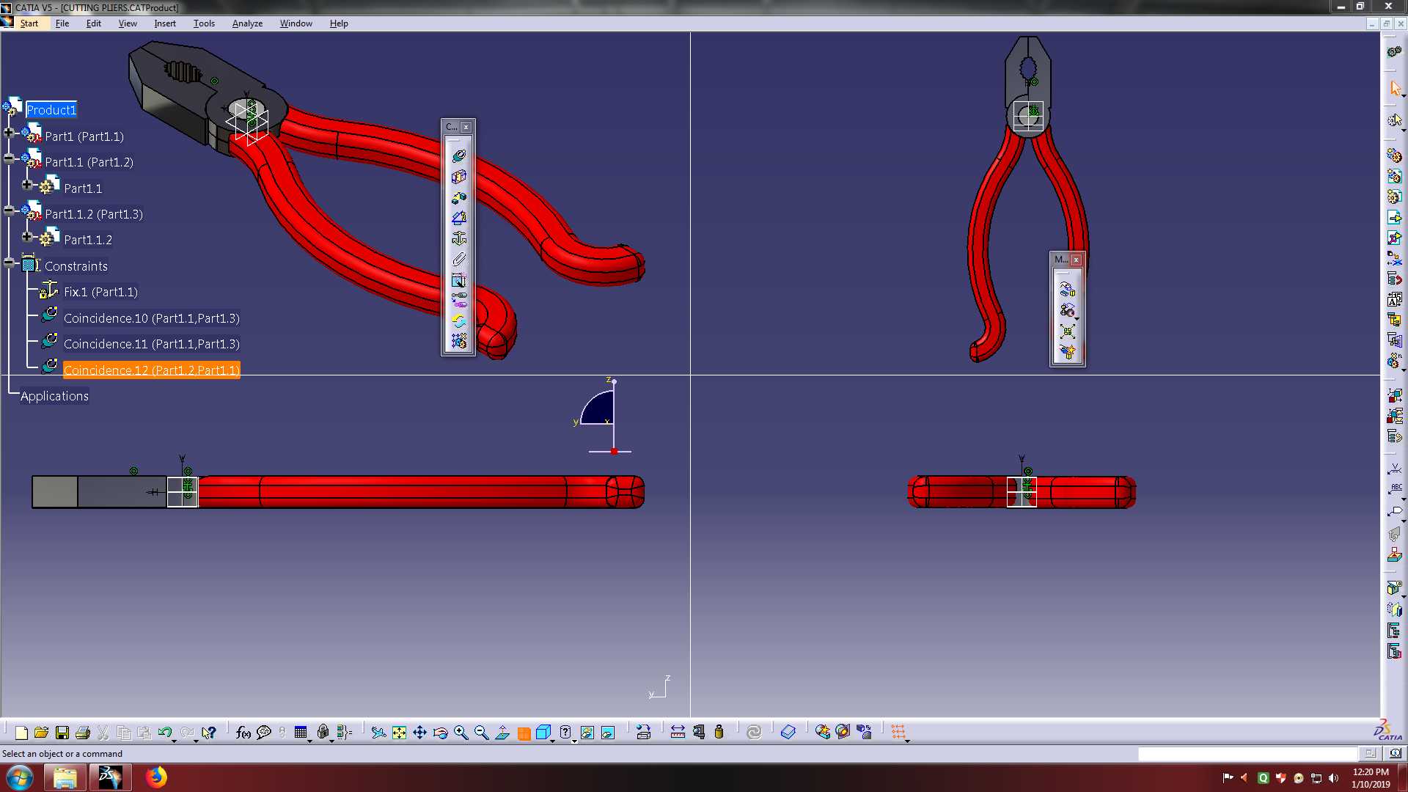Viewport: 1408px width, 792px height.
Task: Select Coincidence.10 (Part1.1,Part1.3) constraint
Action: coord(152,318)
